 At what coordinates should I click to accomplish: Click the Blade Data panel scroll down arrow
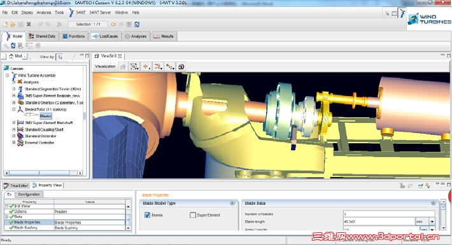pos(443,228)
